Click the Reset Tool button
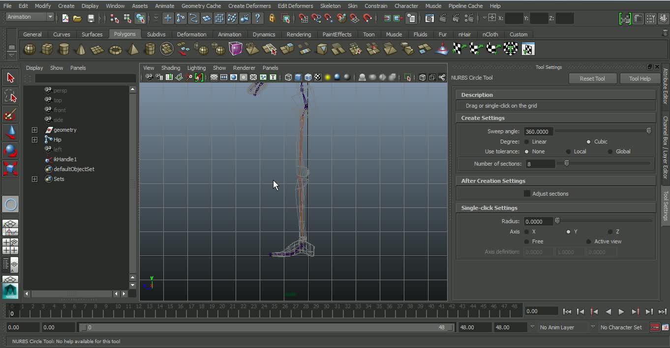This screenshot has width=670, height=348. (592, 79)
